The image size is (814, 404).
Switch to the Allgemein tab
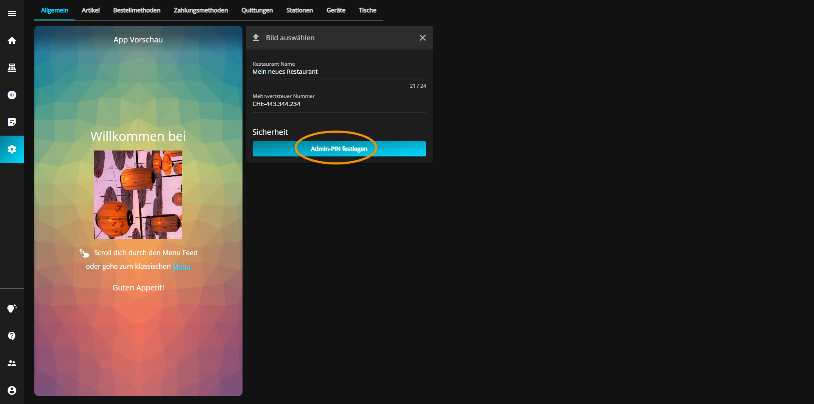point(55,10)
